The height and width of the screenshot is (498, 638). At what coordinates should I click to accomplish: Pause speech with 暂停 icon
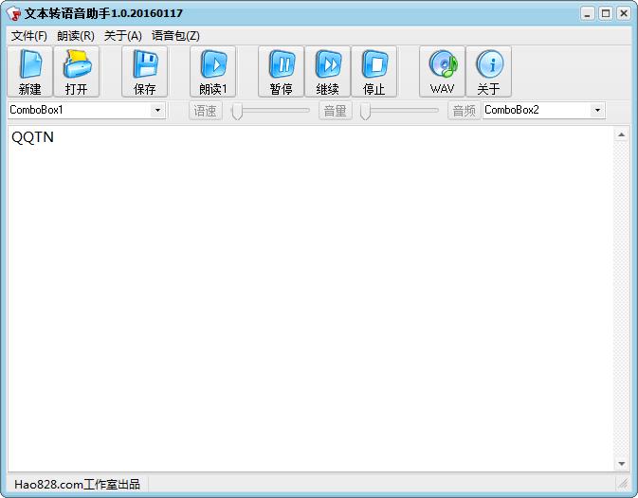(282, 72)
